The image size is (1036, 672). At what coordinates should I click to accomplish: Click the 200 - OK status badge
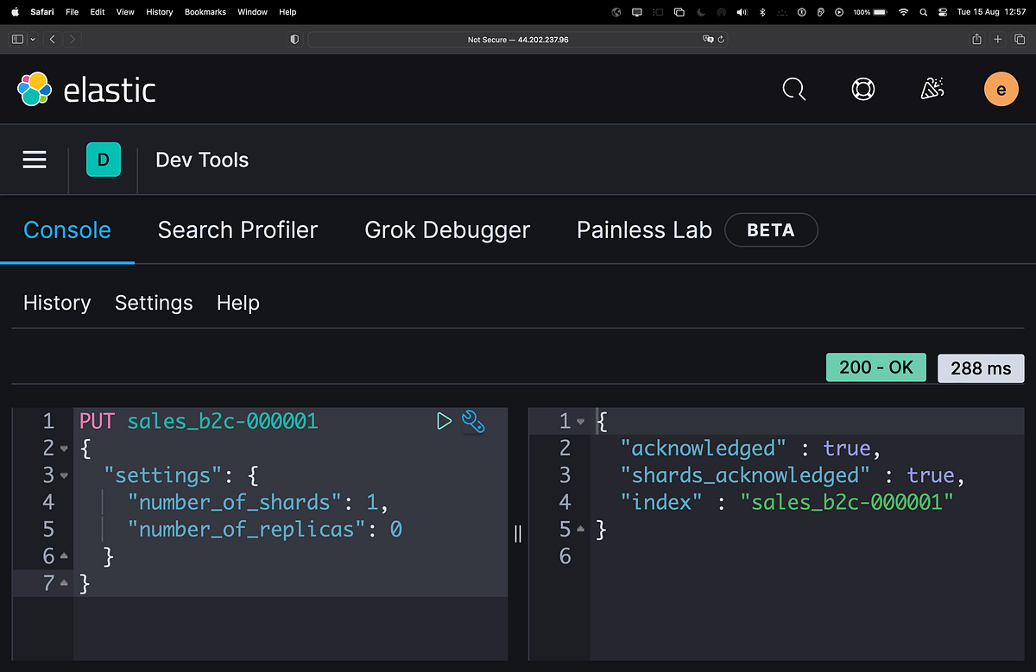point(876,367)
